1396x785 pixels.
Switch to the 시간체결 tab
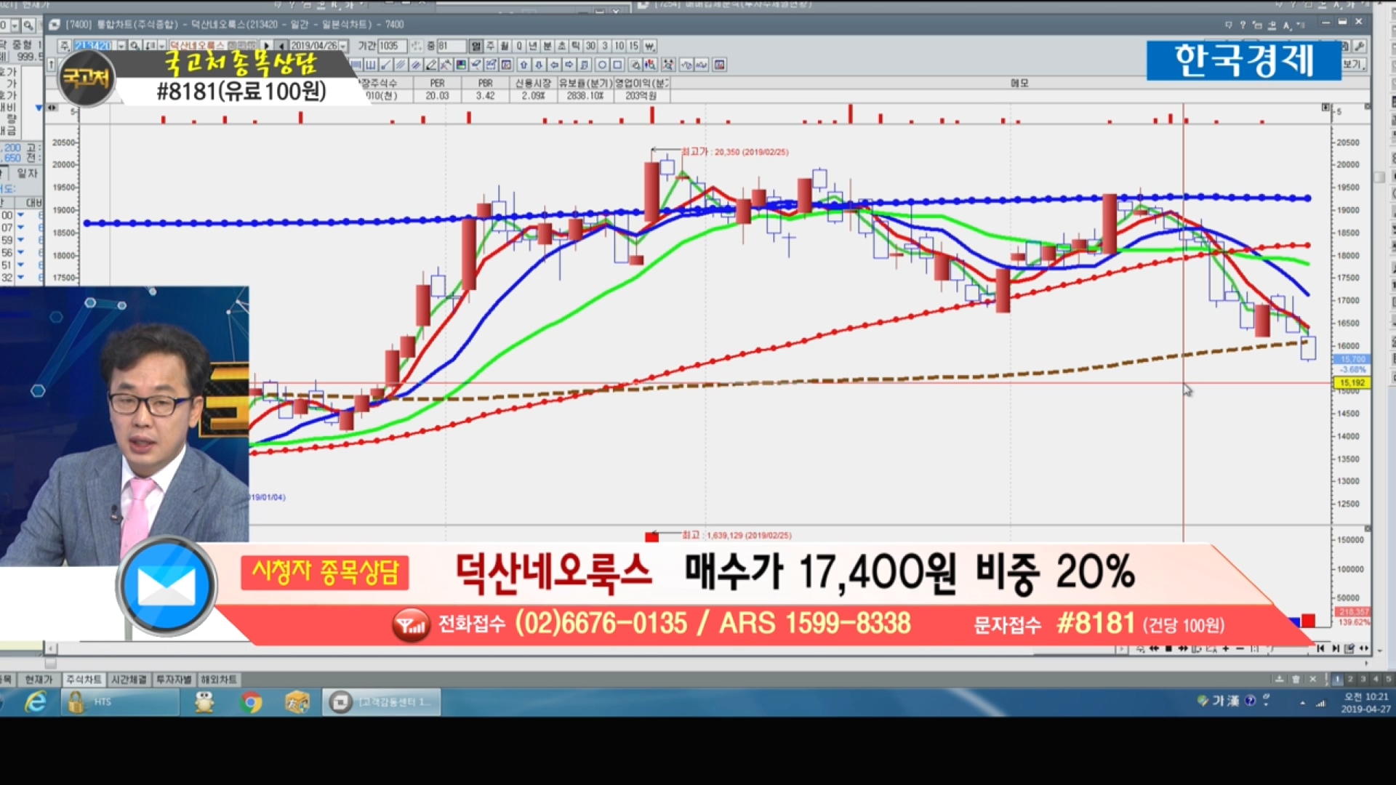(x=129, y=679)
